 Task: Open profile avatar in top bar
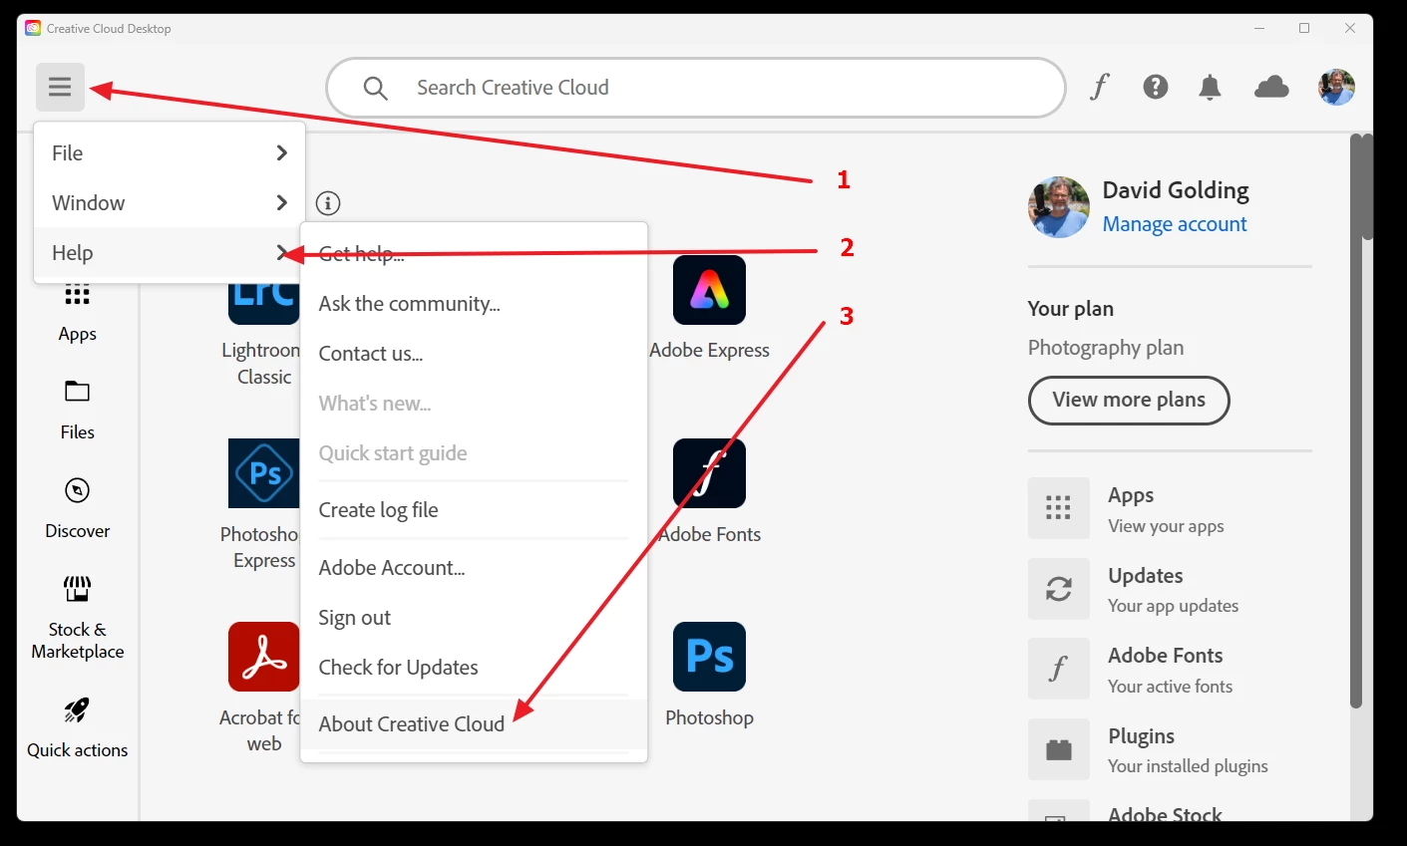click(x=1336, y=87)
